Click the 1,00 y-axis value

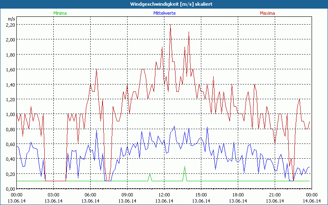10,114
